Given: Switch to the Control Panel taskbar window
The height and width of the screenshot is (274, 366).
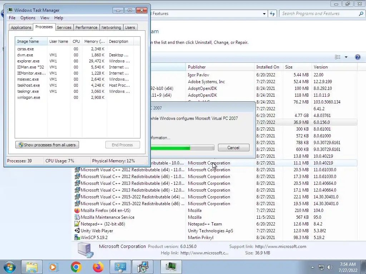Looking at the screenshot, I should (x=120, y=267).
